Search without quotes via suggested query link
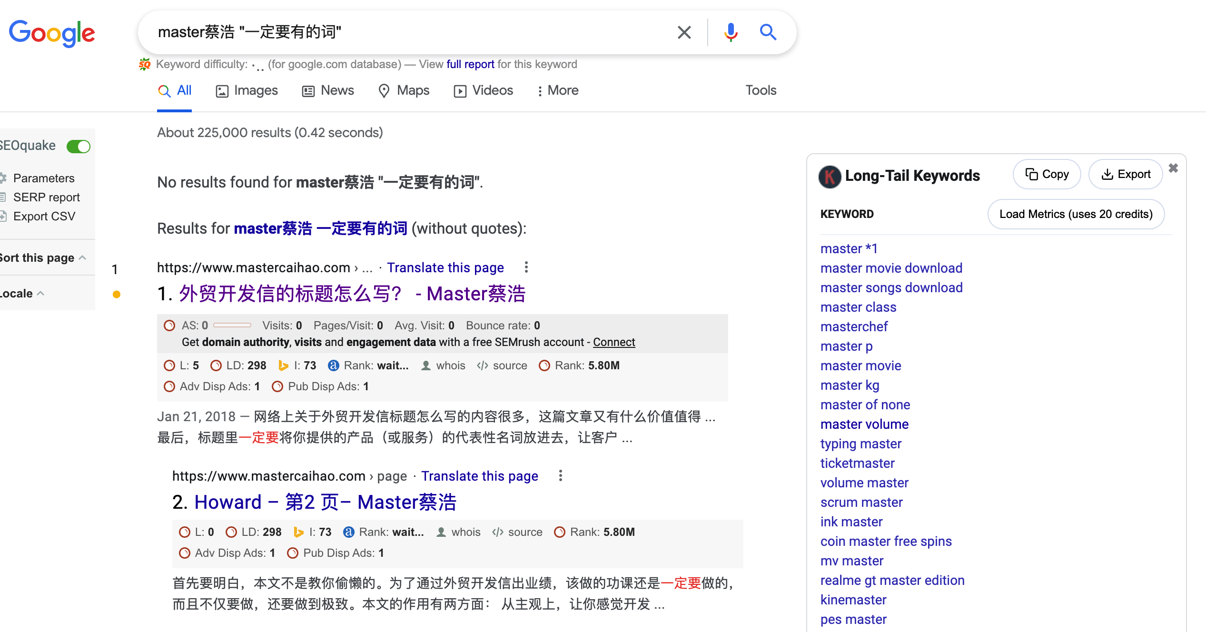1206x632 pixels. point(320,228)
